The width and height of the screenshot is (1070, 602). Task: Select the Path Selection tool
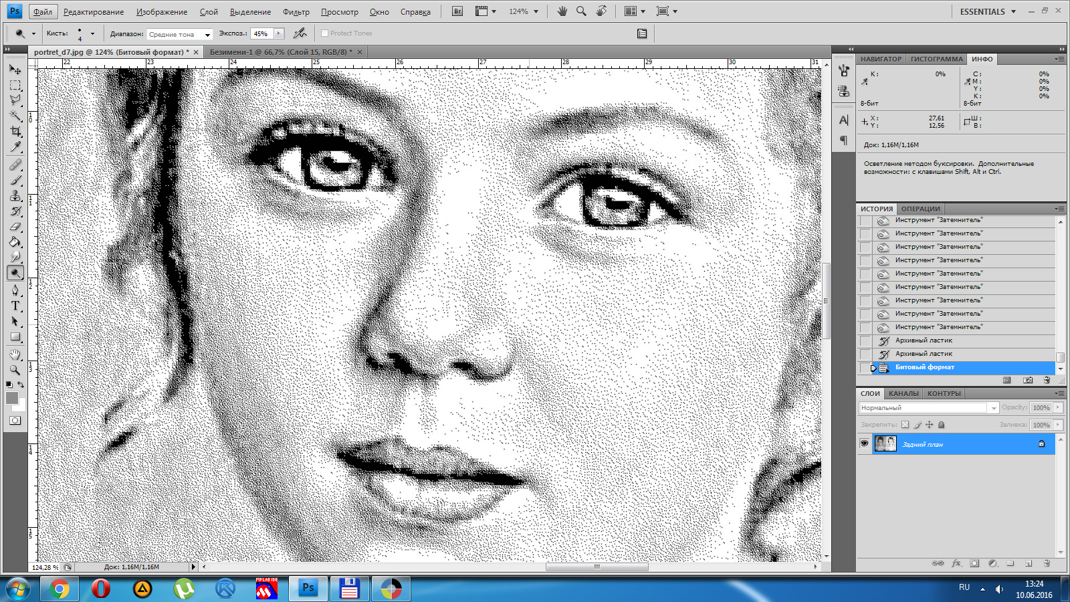15,322
